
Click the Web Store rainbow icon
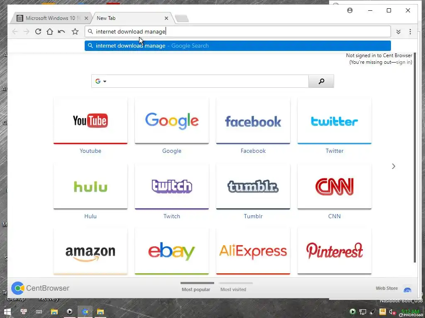click(x=408, y=290)
